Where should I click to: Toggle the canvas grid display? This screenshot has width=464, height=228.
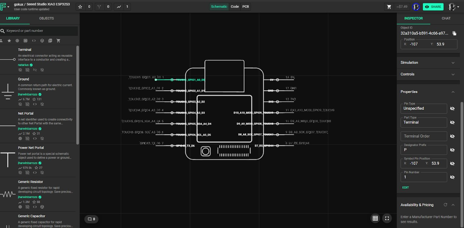point(375,218)
